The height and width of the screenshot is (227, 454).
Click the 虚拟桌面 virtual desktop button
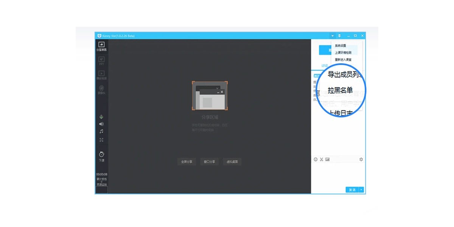pos(232,162)
